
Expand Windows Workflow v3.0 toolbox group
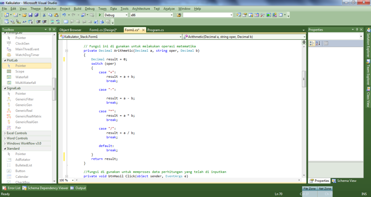pos(5,143)
